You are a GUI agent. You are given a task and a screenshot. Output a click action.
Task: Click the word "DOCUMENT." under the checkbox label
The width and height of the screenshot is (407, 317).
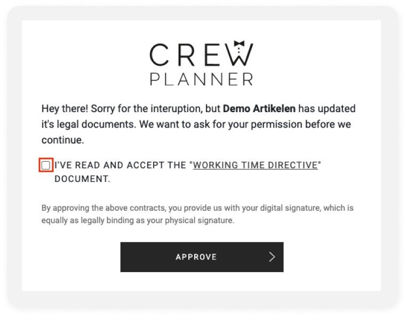tap(82, 179)
